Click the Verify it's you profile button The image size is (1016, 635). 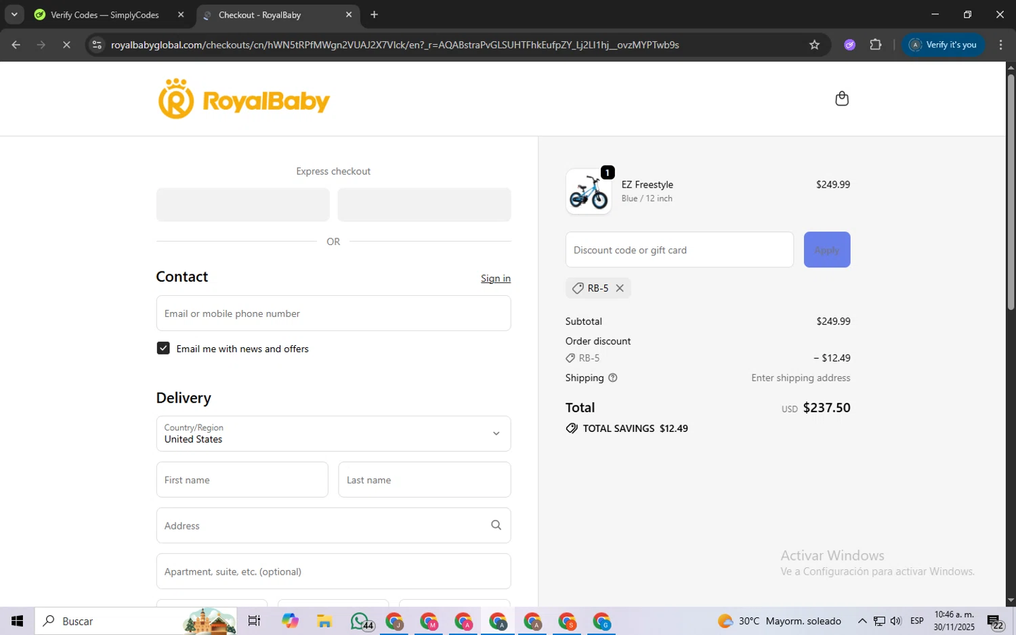(943, 45)
